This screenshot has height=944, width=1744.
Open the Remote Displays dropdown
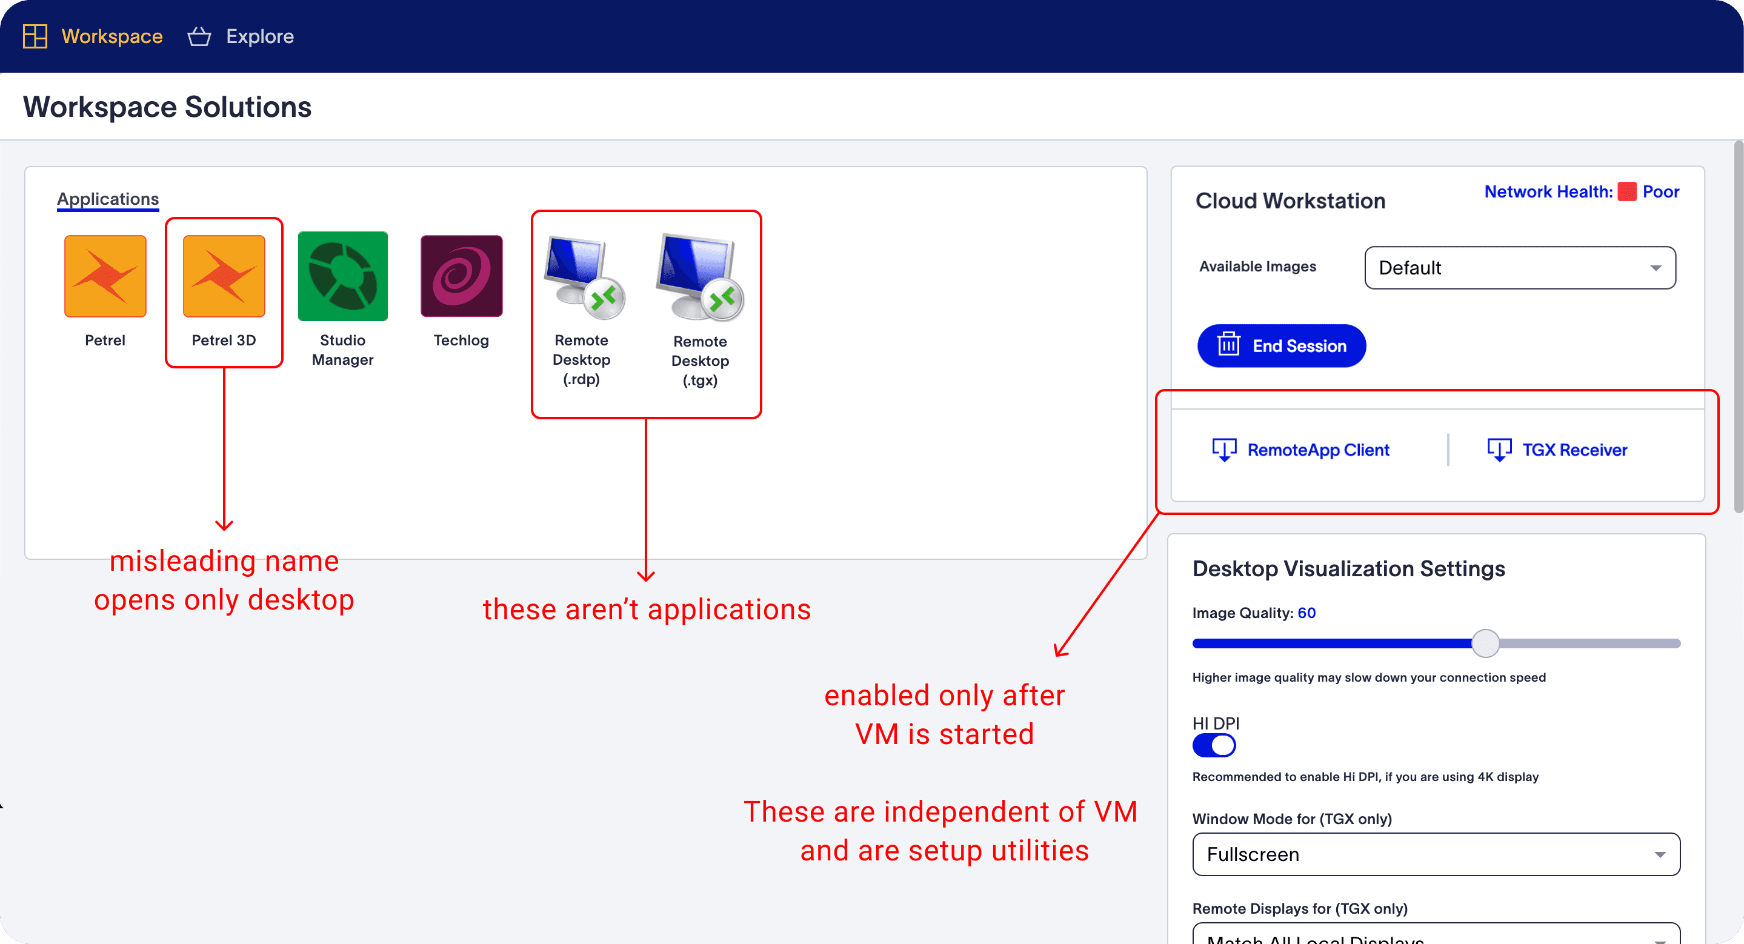(1436, 934)
